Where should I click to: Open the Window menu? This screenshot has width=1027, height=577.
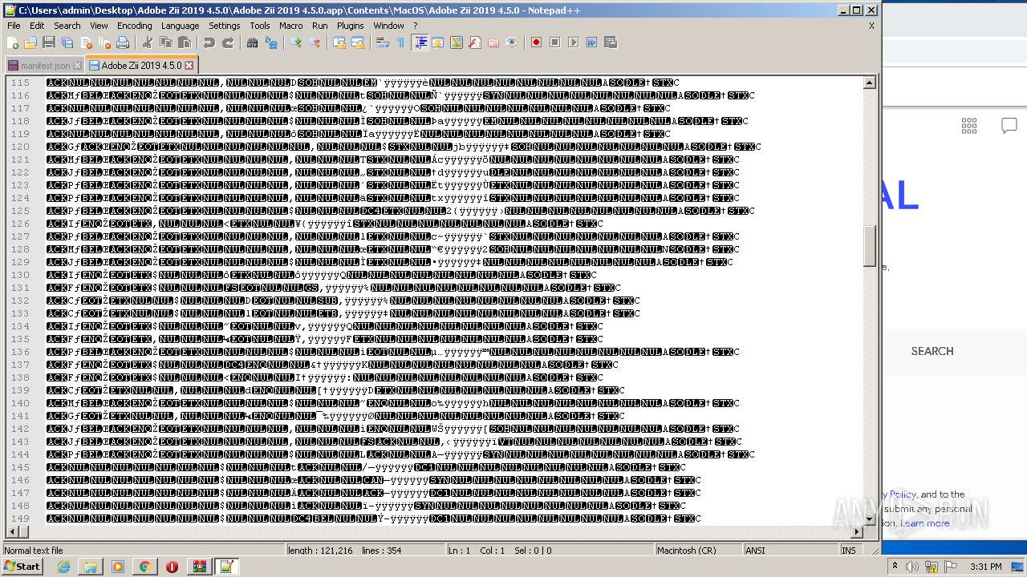(x=388, y=26)
